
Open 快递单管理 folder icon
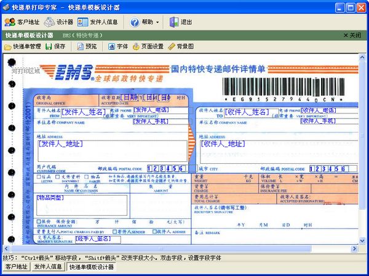[8, 47]
